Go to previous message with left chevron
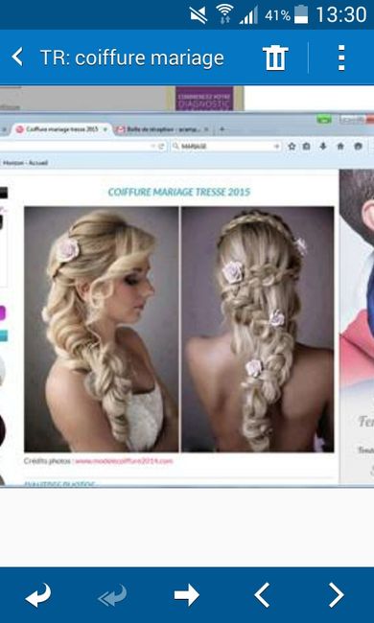The image size is (374, 623). click(x=263, y=595)
